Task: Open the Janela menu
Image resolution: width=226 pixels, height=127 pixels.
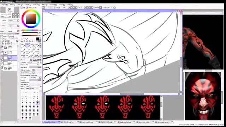Action: 62,5
